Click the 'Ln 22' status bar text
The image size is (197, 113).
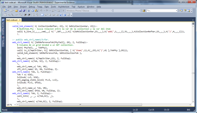(135, 110)
